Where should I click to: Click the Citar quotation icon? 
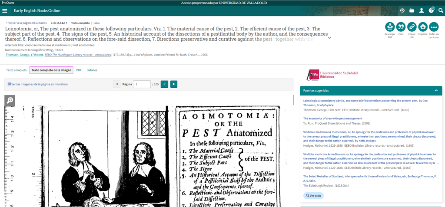click(x=401, y=26)
